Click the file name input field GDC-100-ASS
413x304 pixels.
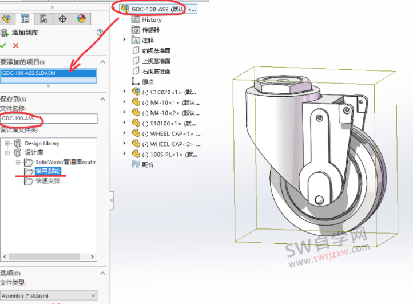point(49,119)
